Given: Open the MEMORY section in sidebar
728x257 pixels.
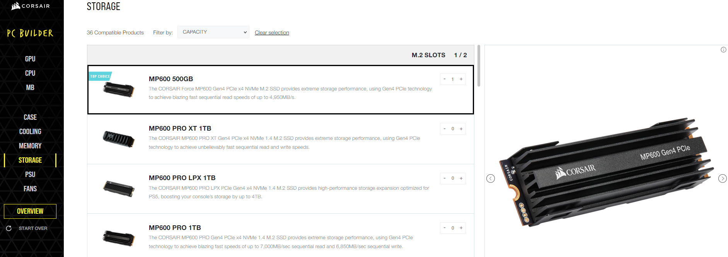Looking at the screenshot, I should click(x=30, y=146).
